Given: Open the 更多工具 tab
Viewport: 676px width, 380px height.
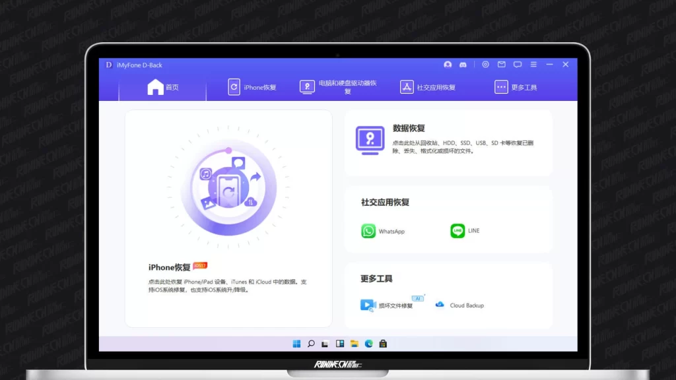Looking at the screenshot, I should tap(516, 87).
